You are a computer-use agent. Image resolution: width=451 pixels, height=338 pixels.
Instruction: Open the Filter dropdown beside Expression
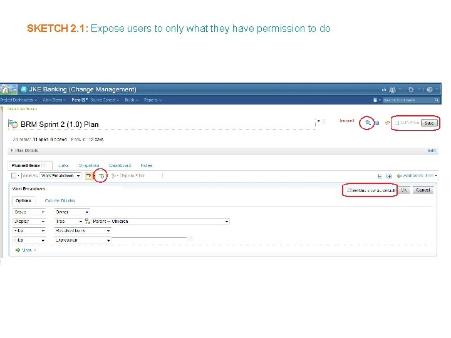[x=29, y=240]
